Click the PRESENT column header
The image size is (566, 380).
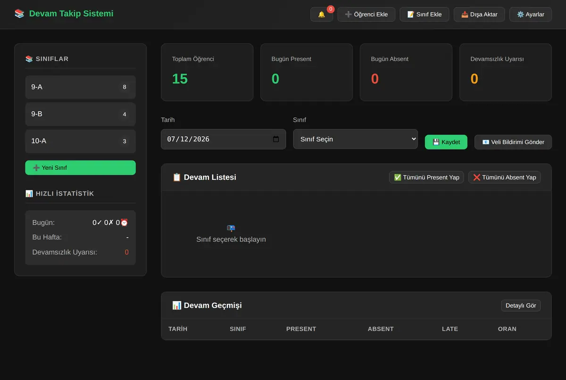tap(301, 329)
